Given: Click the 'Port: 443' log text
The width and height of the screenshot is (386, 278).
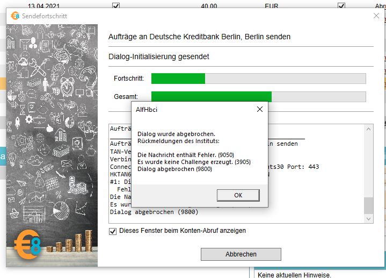Looking at the screenshot, I should coord(303,167).
